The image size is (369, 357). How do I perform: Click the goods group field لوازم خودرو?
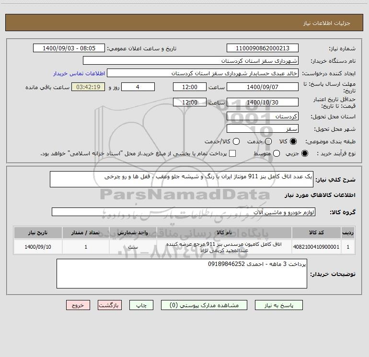click(184, 212)
